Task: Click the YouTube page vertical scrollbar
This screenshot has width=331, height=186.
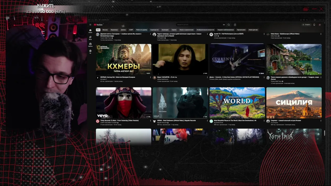Action: 325,133
